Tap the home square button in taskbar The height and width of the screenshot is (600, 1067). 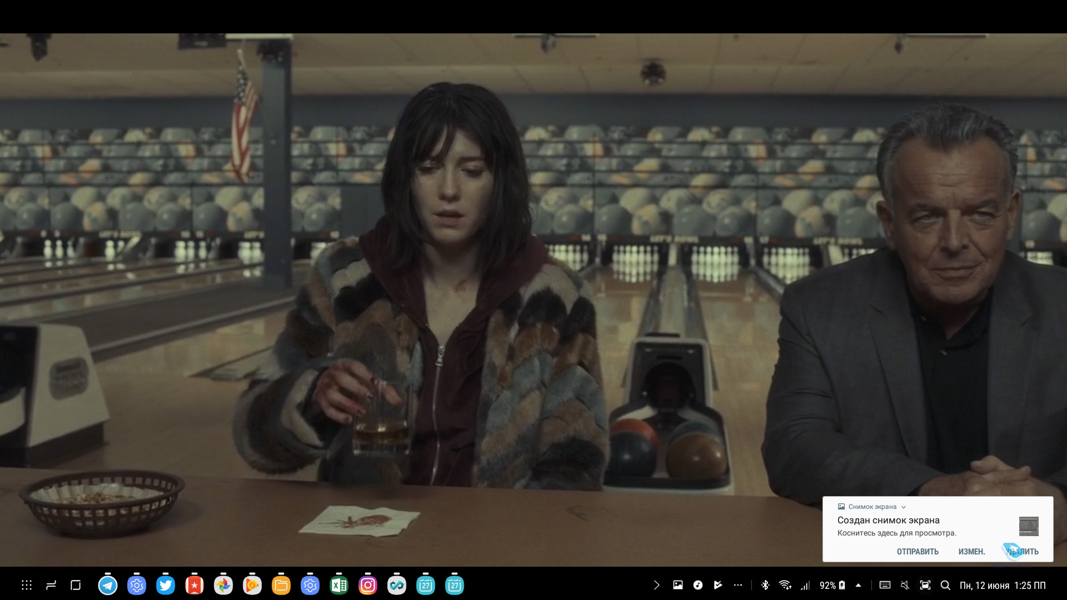76,585
